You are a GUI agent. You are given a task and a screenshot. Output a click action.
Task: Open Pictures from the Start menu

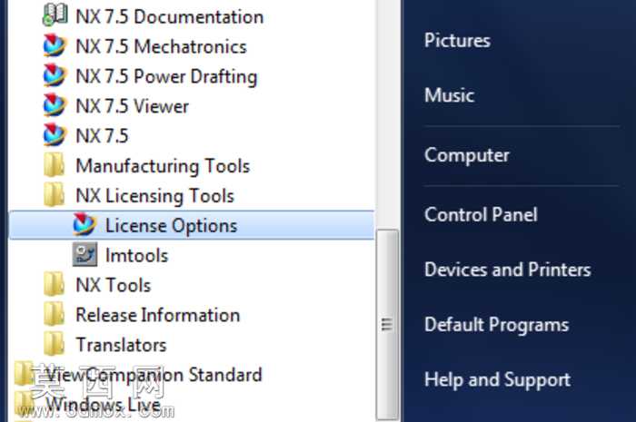pos(457,40)
